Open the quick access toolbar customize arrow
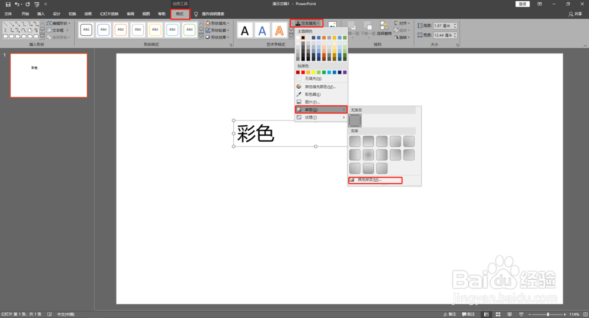 tap(45, 4)
